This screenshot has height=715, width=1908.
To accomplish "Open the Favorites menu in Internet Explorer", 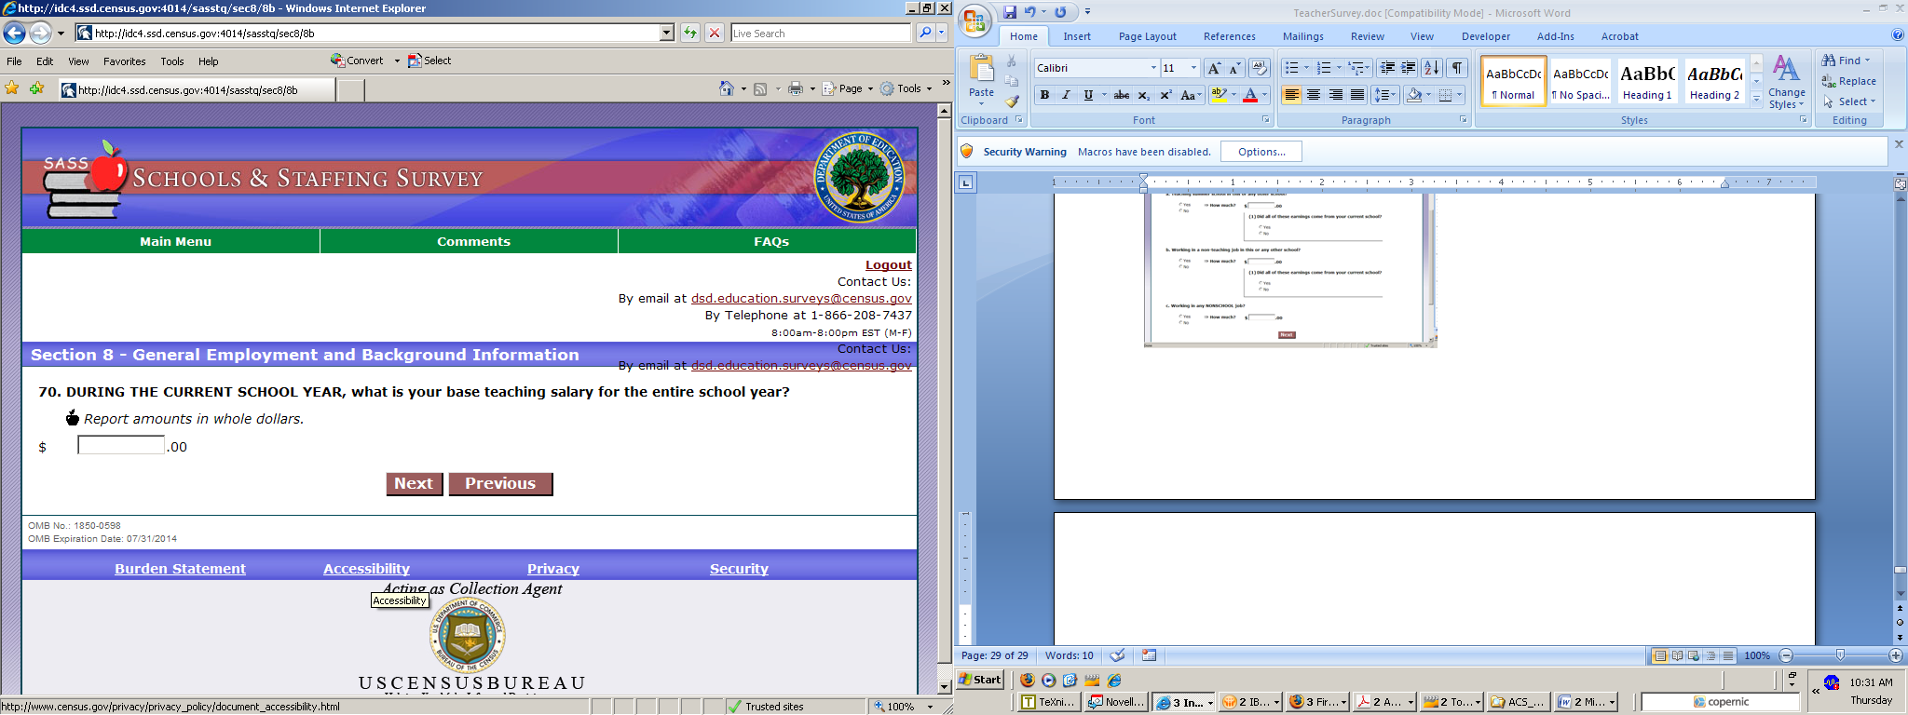I will point(124,61).
